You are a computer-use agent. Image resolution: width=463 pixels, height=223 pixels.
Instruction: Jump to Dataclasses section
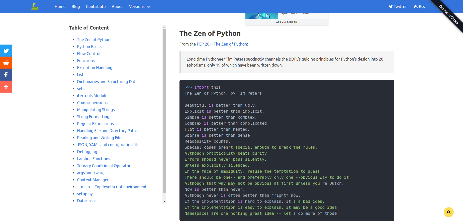click(87, 201)
